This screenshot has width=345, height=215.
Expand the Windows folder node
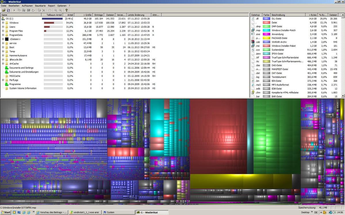pyautogui.click(x=3, y=23)
